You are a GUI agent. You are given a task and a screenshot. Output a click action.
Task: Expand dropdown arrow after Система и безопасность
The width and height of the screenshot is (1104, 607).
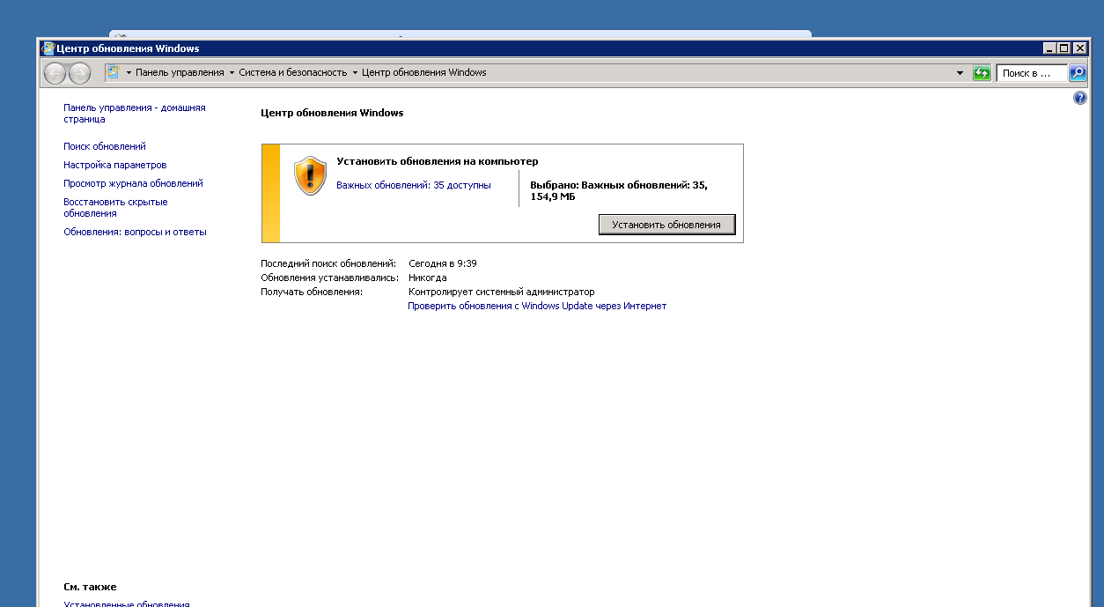355,73
